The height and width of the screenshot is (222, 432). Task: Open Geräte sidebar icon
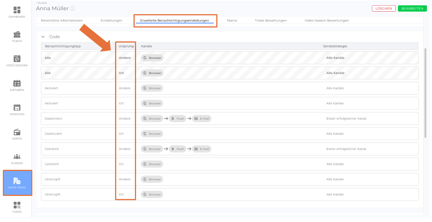coord(17,132)
